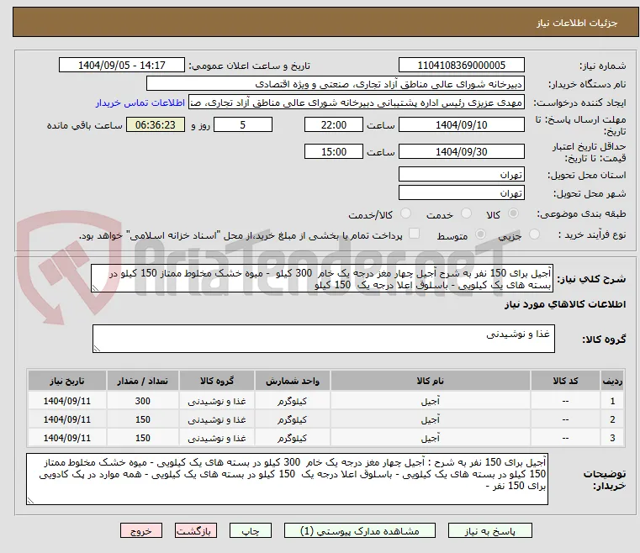Select the متوسط purchase type radio
640x553 pixels.
[x=481, y=234]
